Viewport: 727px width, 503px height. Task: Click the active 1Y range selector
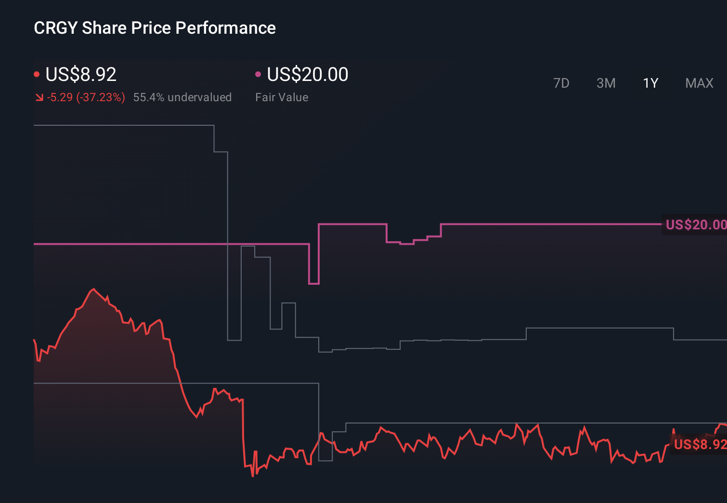click(x=650, y=83)
